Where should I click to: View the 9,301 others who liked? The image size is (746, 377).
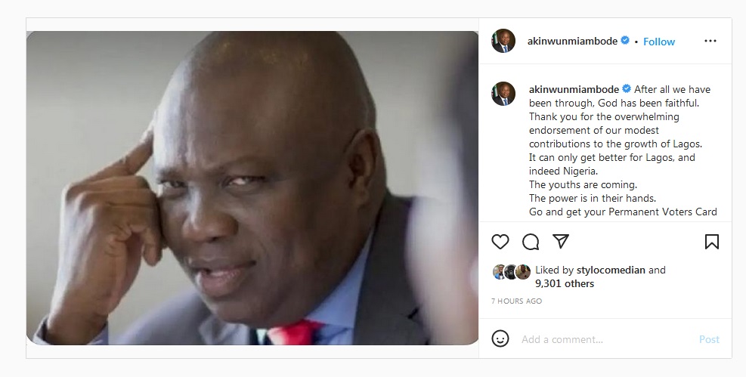tap(565, 284)
